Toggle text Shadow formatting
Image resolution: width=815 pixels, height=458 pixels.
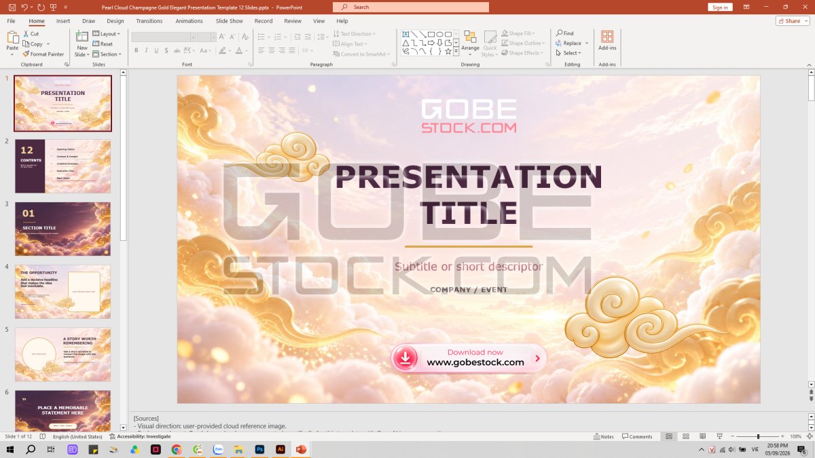tap(166, 50)
